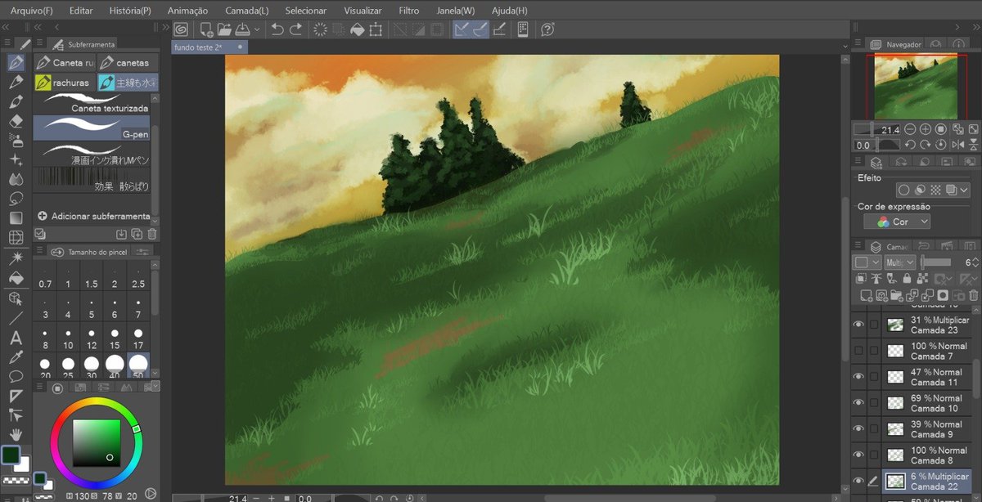982x502 pixels.
Task: Open the help question-mark icon
Action: pyautogui.click(x=547, y=29)
